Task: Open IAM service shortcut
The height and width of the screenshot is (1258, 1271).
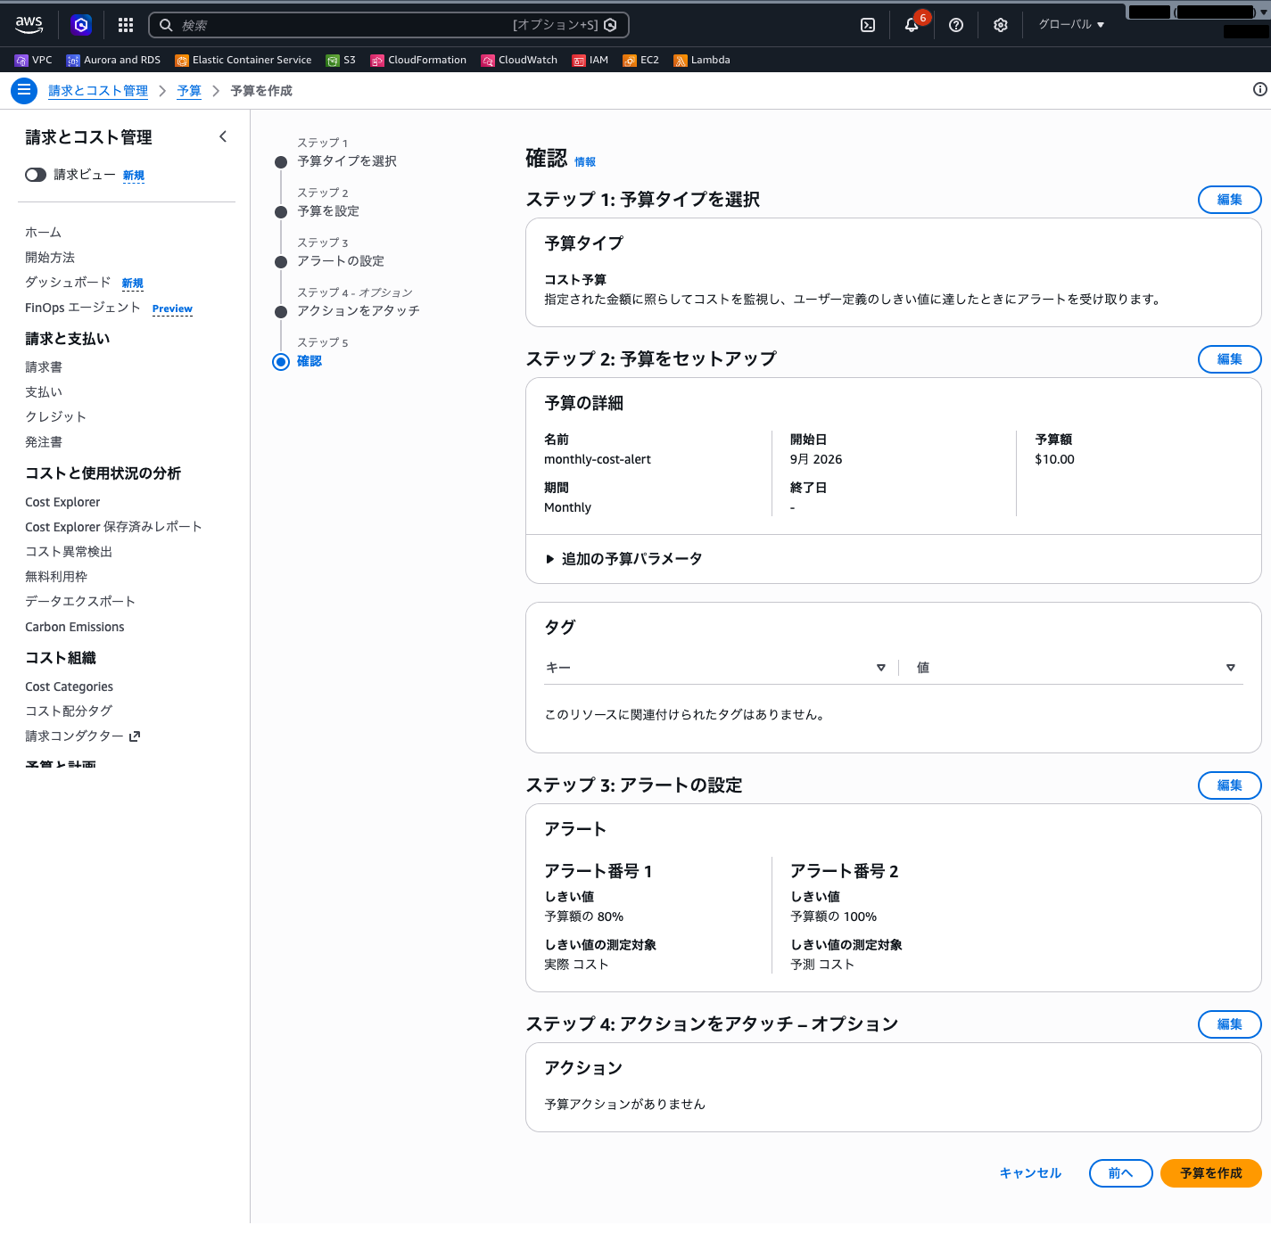Action: (x=590, y=61)
